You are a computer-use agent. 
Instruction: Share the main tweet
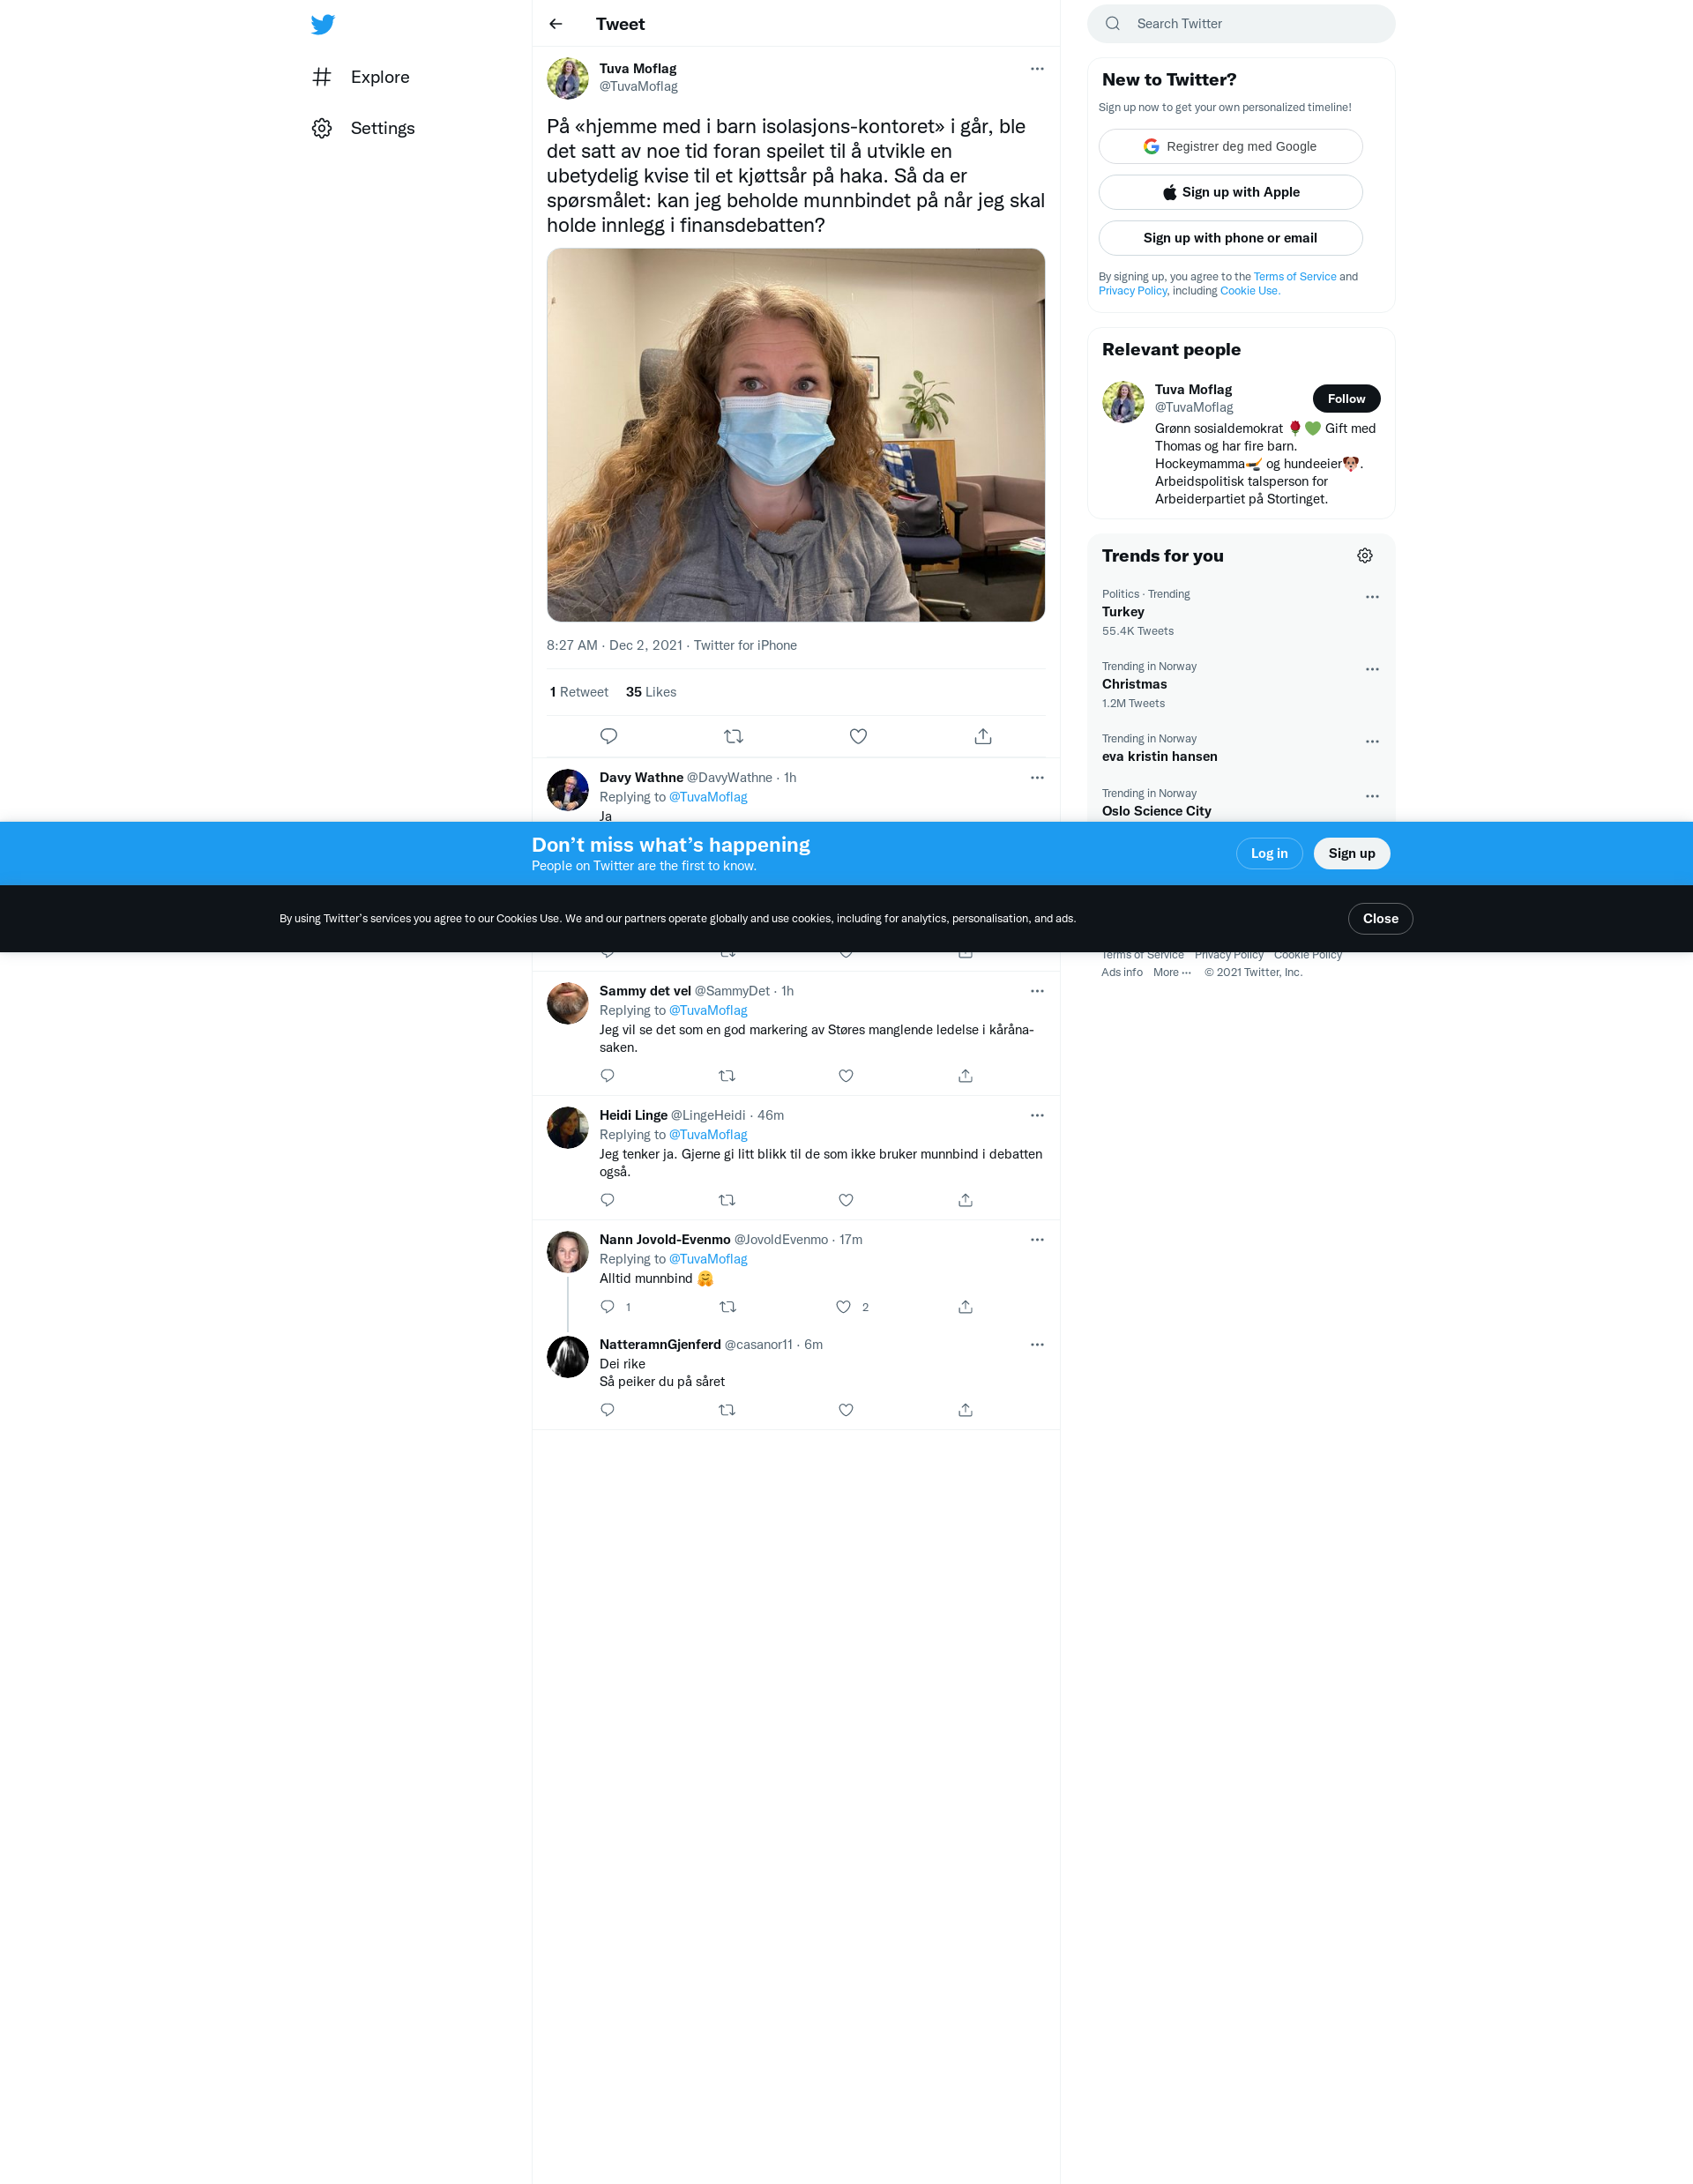pyautogui.click(x=983, y=736)
